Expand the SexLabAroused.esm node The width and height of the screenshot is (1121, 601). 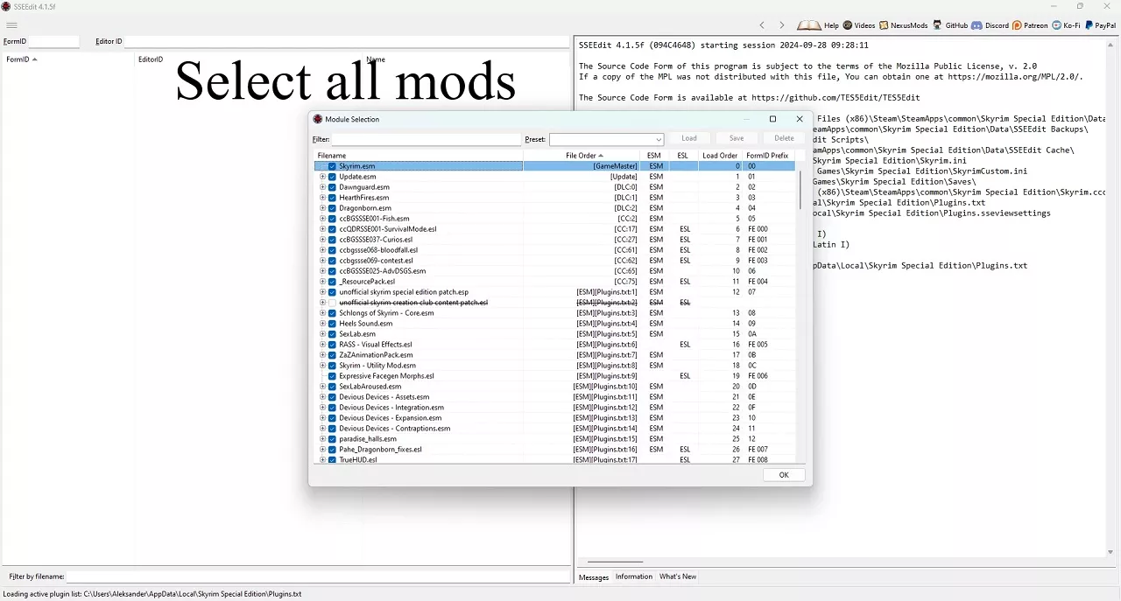[322, 387]
